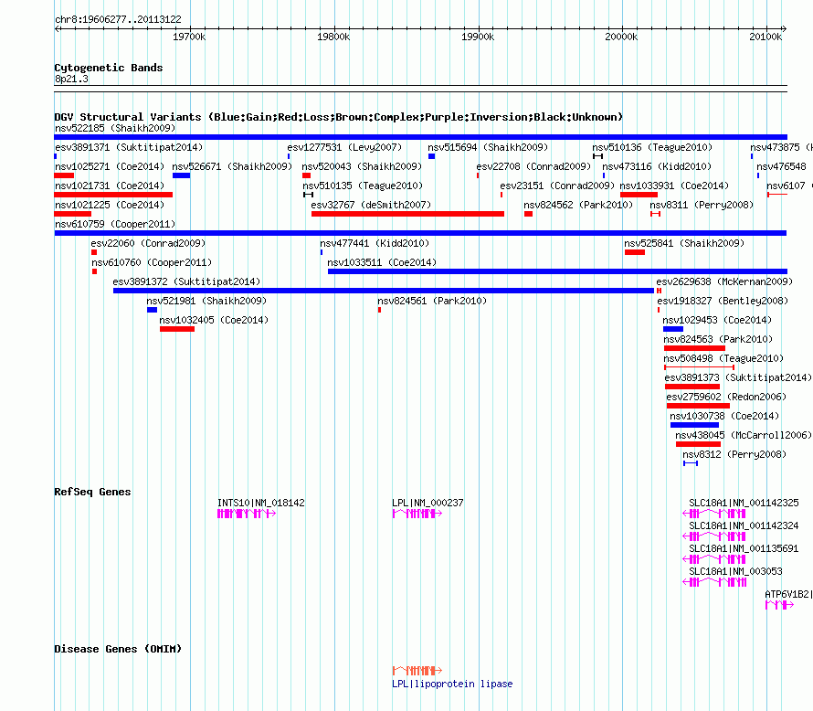
Task: Click esv3891372 (Suktitipat2014) label
Action: [x=186, y=281]
